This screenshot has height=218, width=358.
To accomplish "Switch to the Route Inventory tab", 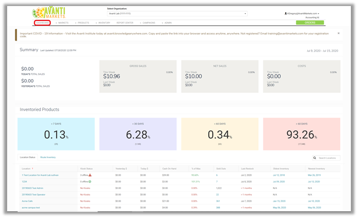I will pos(48,157).
